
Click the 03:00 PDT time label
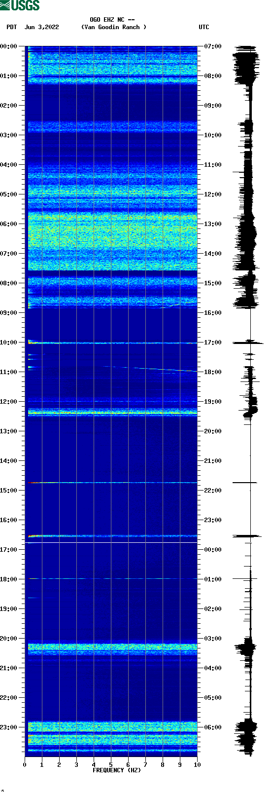9,135
